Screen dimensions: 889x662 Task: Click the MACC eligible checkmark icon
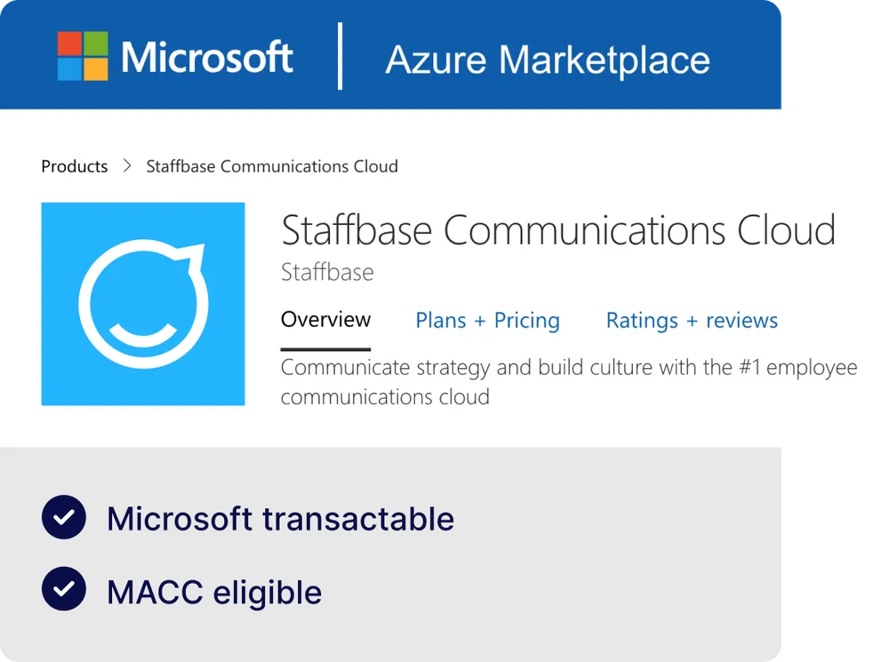(64, 590)
